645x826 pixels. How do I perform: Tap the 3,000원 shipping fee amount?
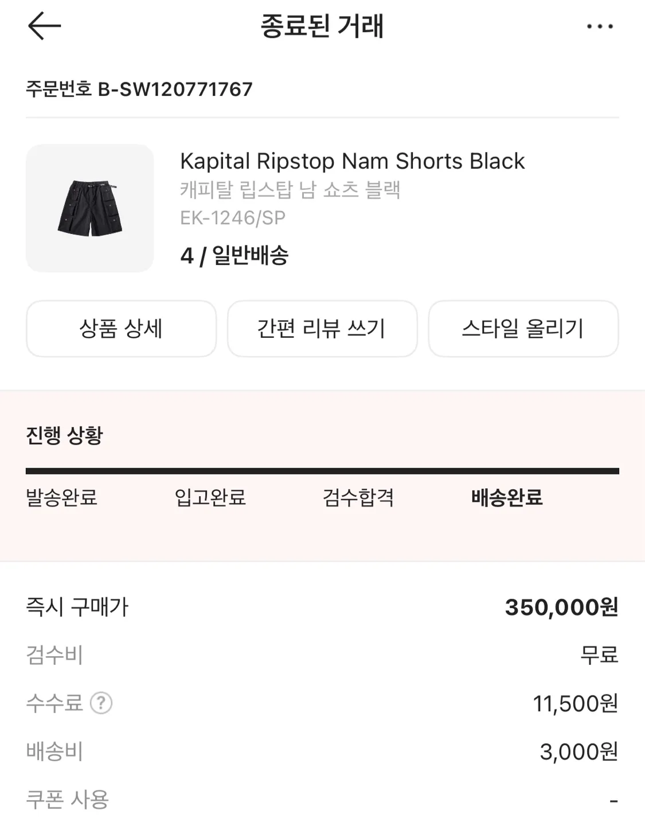[x=578, y=751]
